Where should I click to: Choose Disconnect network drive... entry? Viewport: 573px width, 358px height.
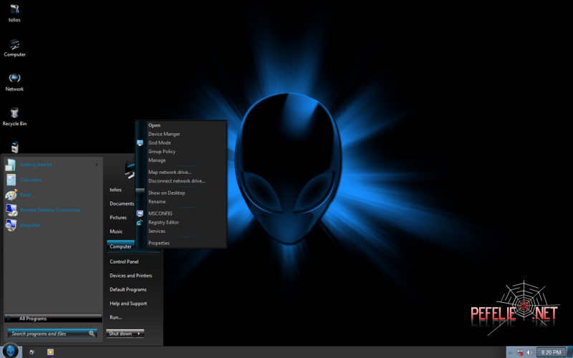point(177,181)
